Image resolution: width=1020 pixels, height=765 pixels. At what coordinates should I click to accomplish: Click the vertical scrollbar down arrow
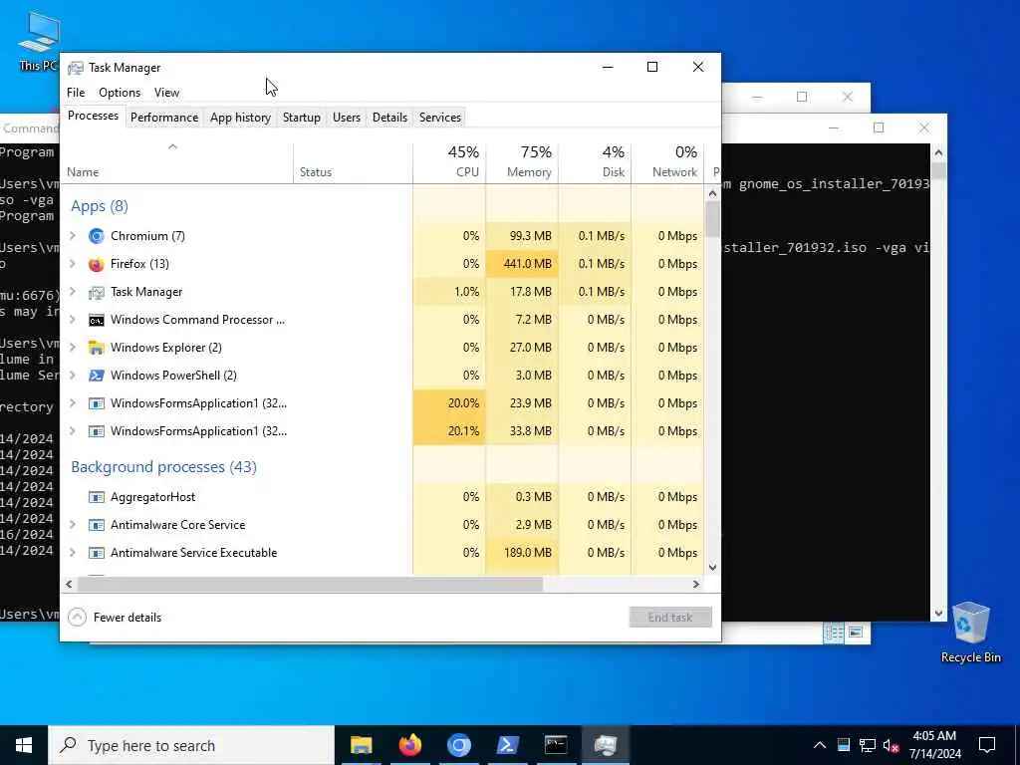pyautogui.click(x=712, y=567)
